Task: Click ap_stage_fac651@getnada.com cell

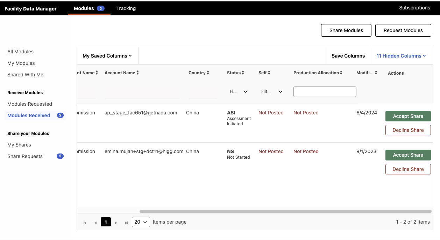Action: point(141,113)
